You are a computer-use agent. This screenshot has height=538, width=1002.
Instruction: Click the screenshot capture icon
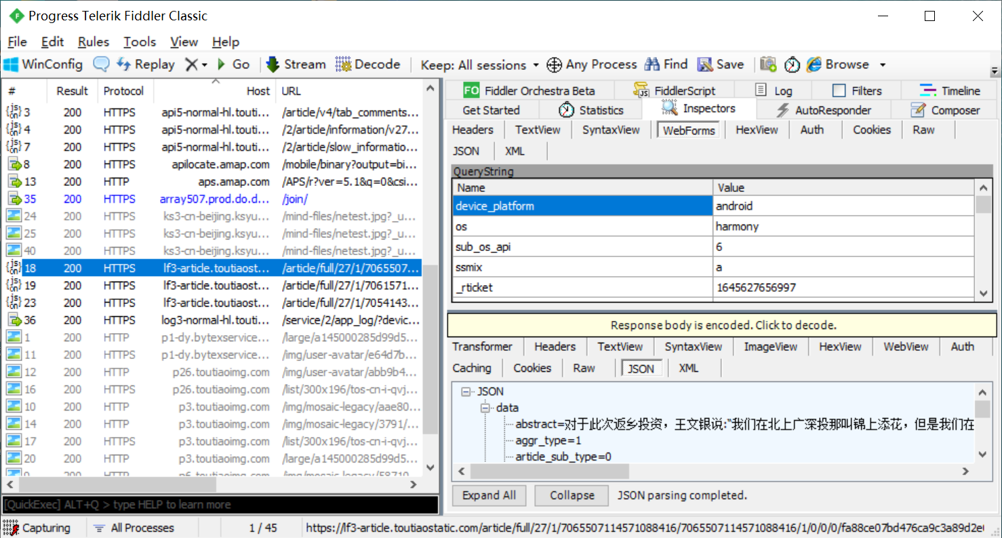(x=768, y=64)
